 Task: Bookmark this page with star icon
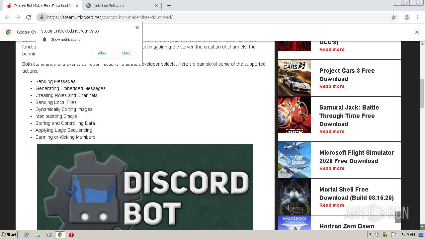[x=394, y=17]
